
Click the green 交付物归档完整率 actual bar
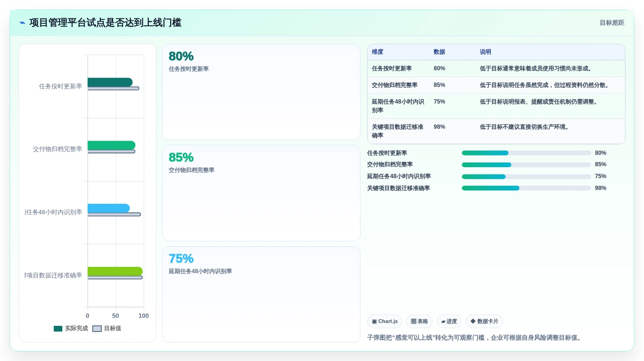[x=111, y=145]
